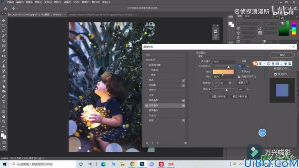Open the orange gradient swatch editor
The width and height of the screenshot is (299, 168).
coord(223,72)
